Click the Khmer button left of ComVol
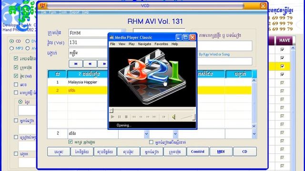Viewport: 305px width, 171px height. (175, 152)
